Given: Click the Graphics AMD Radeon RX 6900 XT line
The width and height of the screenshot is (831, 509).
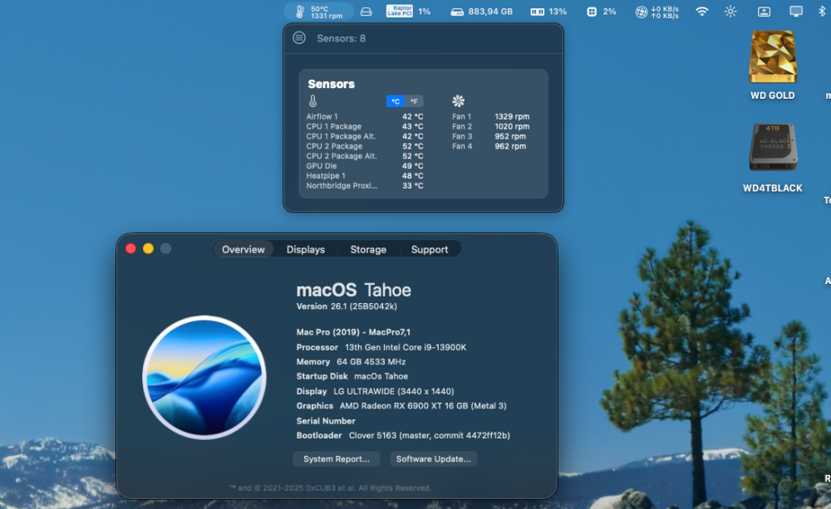Looking at the screenshot, I should click(401, 406).
